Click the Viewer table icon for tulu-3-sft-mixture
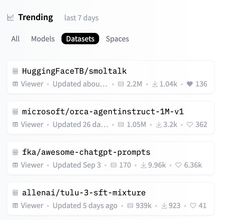This screenshot has width=226, height=220. (x=15, y=206)
